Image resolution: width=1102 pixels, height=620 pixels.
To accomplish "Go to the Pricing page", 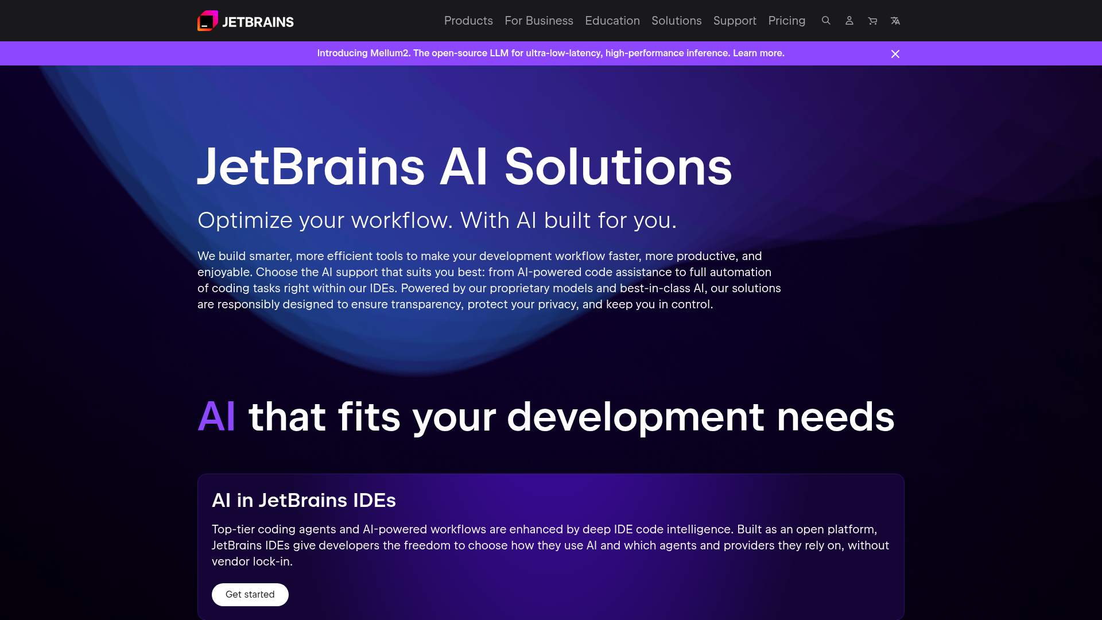I will tap(787, 21).
